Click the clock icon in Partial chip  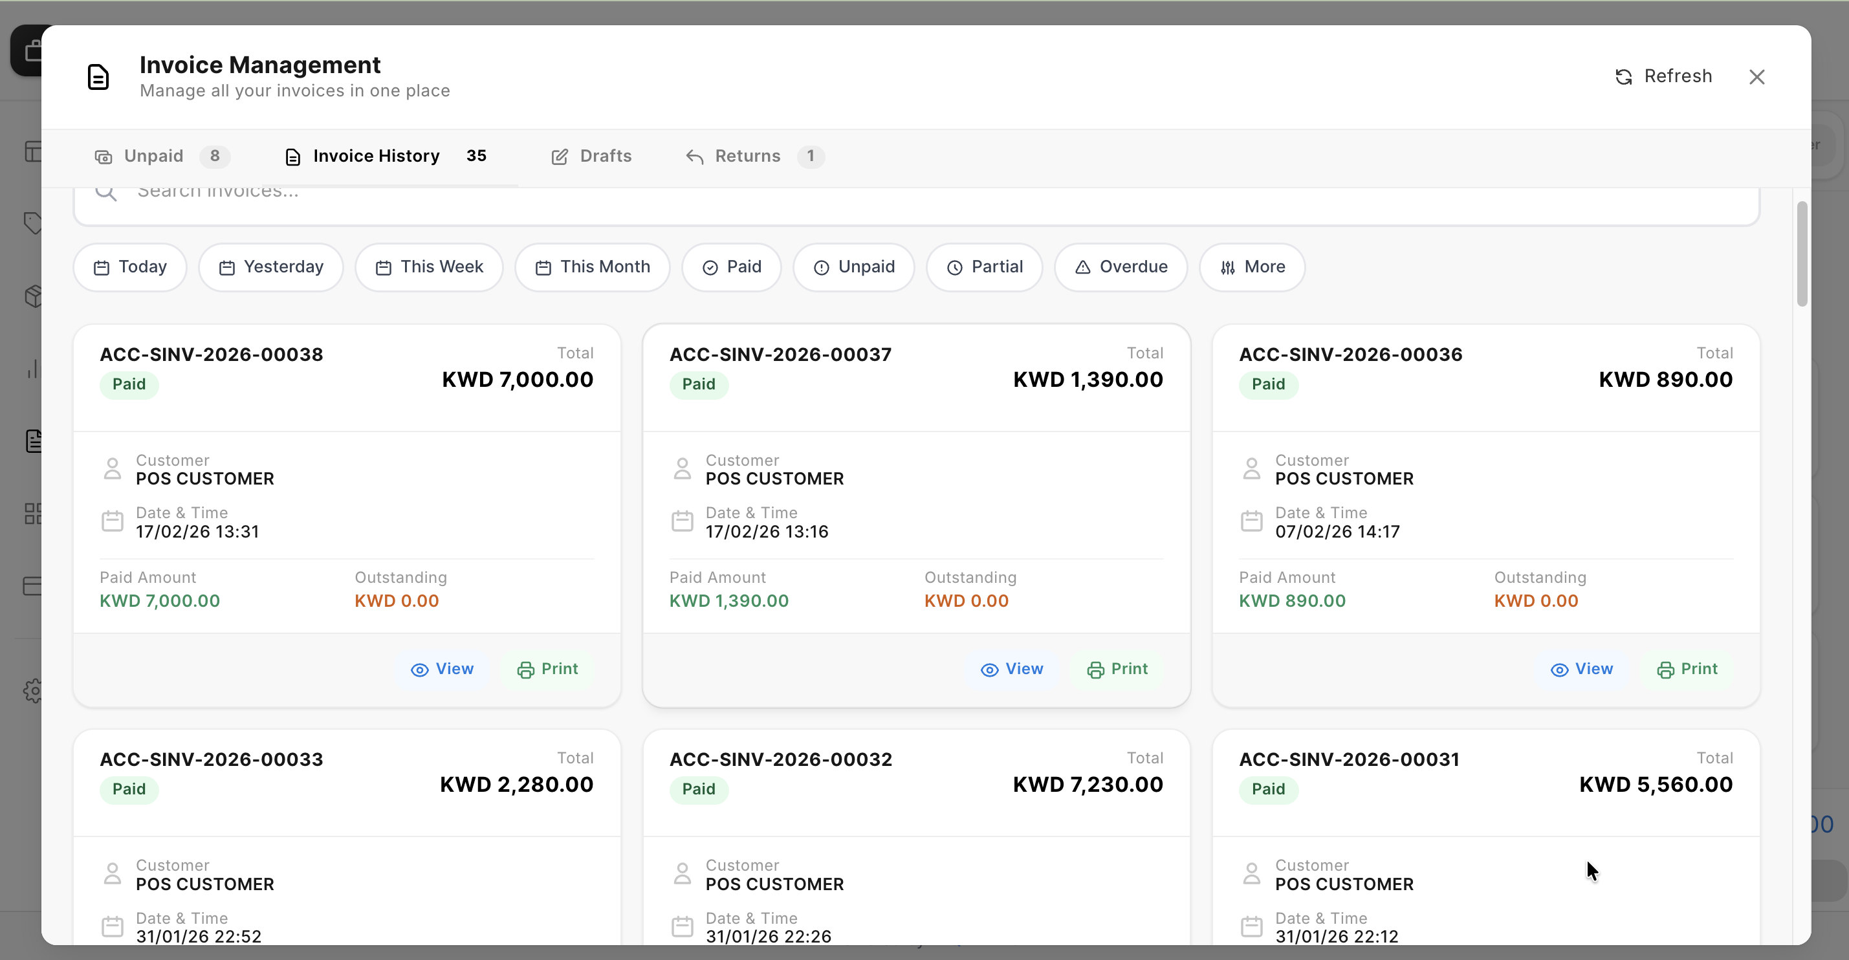tap(955, 268)
